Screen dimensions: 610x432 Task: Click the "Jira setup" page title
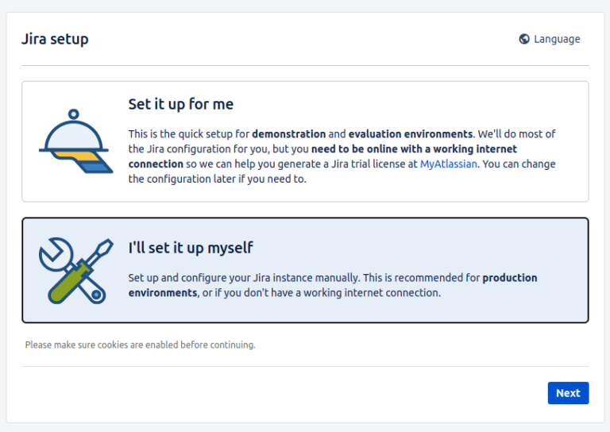pos(55,39)
